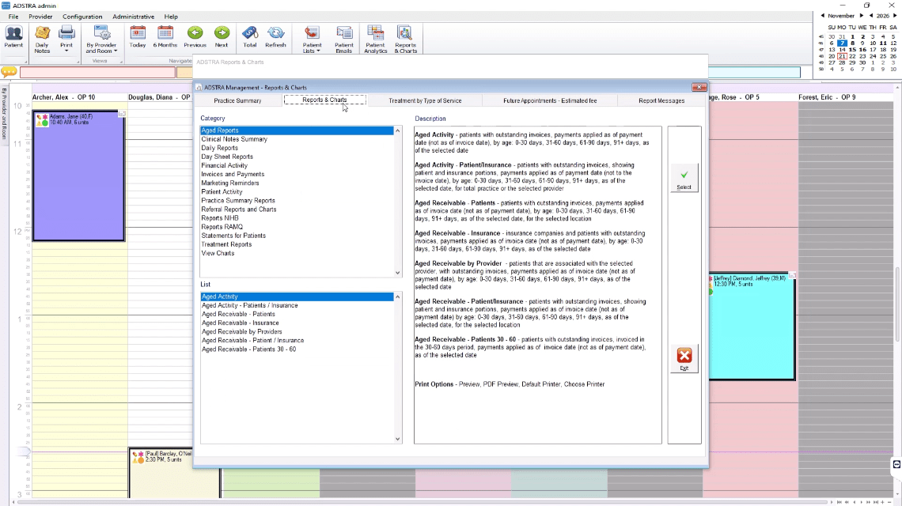Image resolution: width=902 pixels, height=506 pixels.
Task: Switch to the Practice Summary tab
Action: 237,100
